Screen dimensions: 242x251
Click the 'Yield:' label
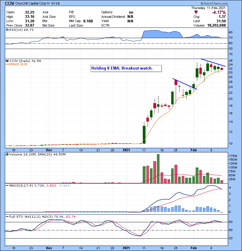[105, 21]
